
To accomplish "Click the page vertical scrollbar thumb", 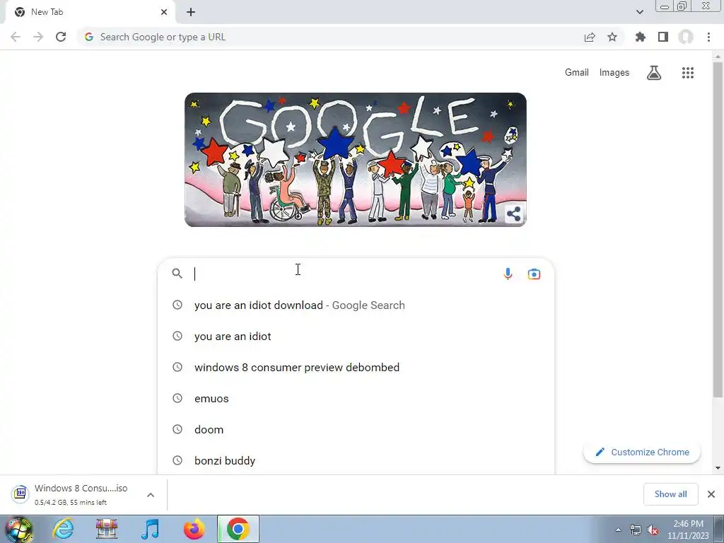I will click(718, 228).
